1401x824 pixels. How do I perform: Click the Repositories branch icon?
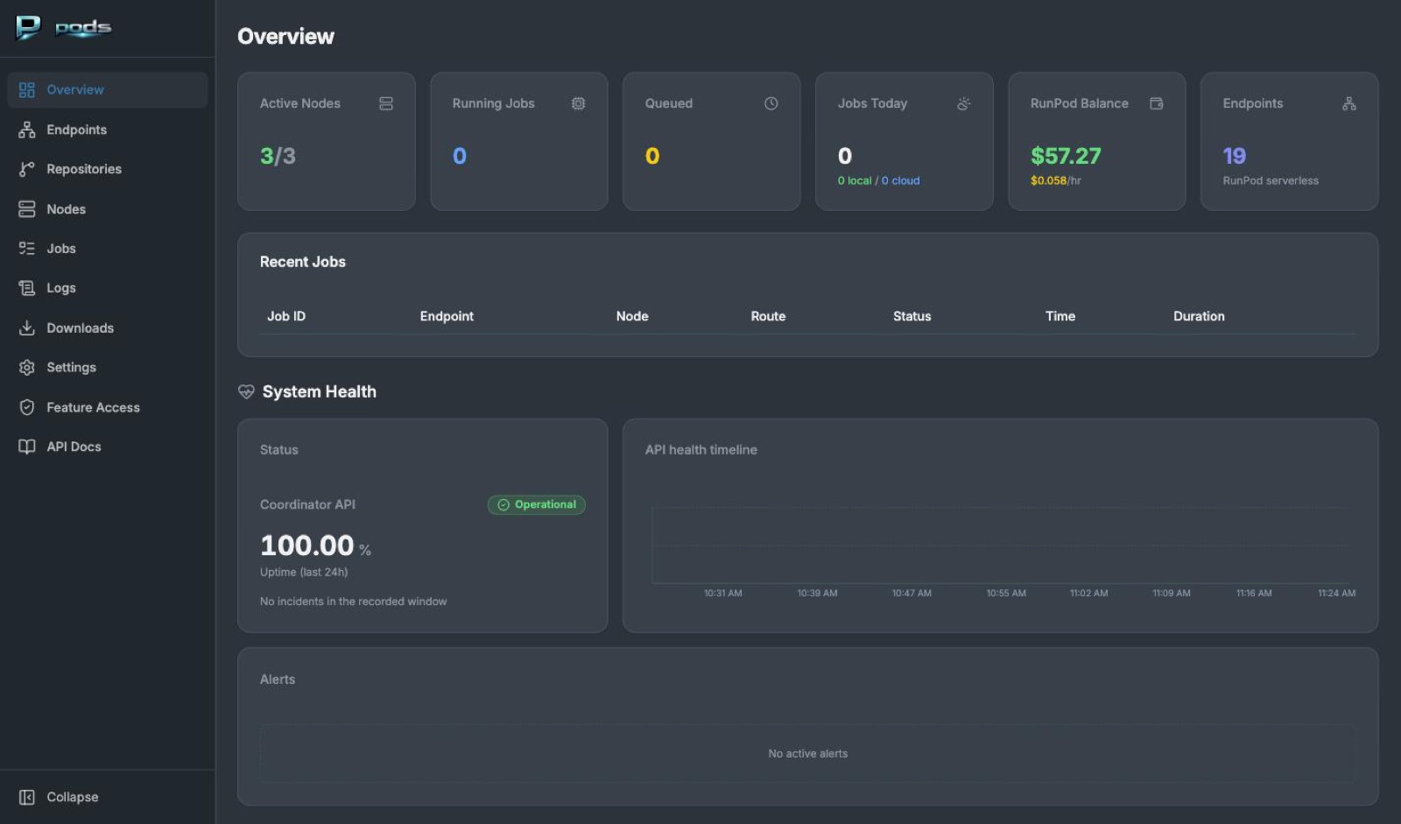point(27,169)
